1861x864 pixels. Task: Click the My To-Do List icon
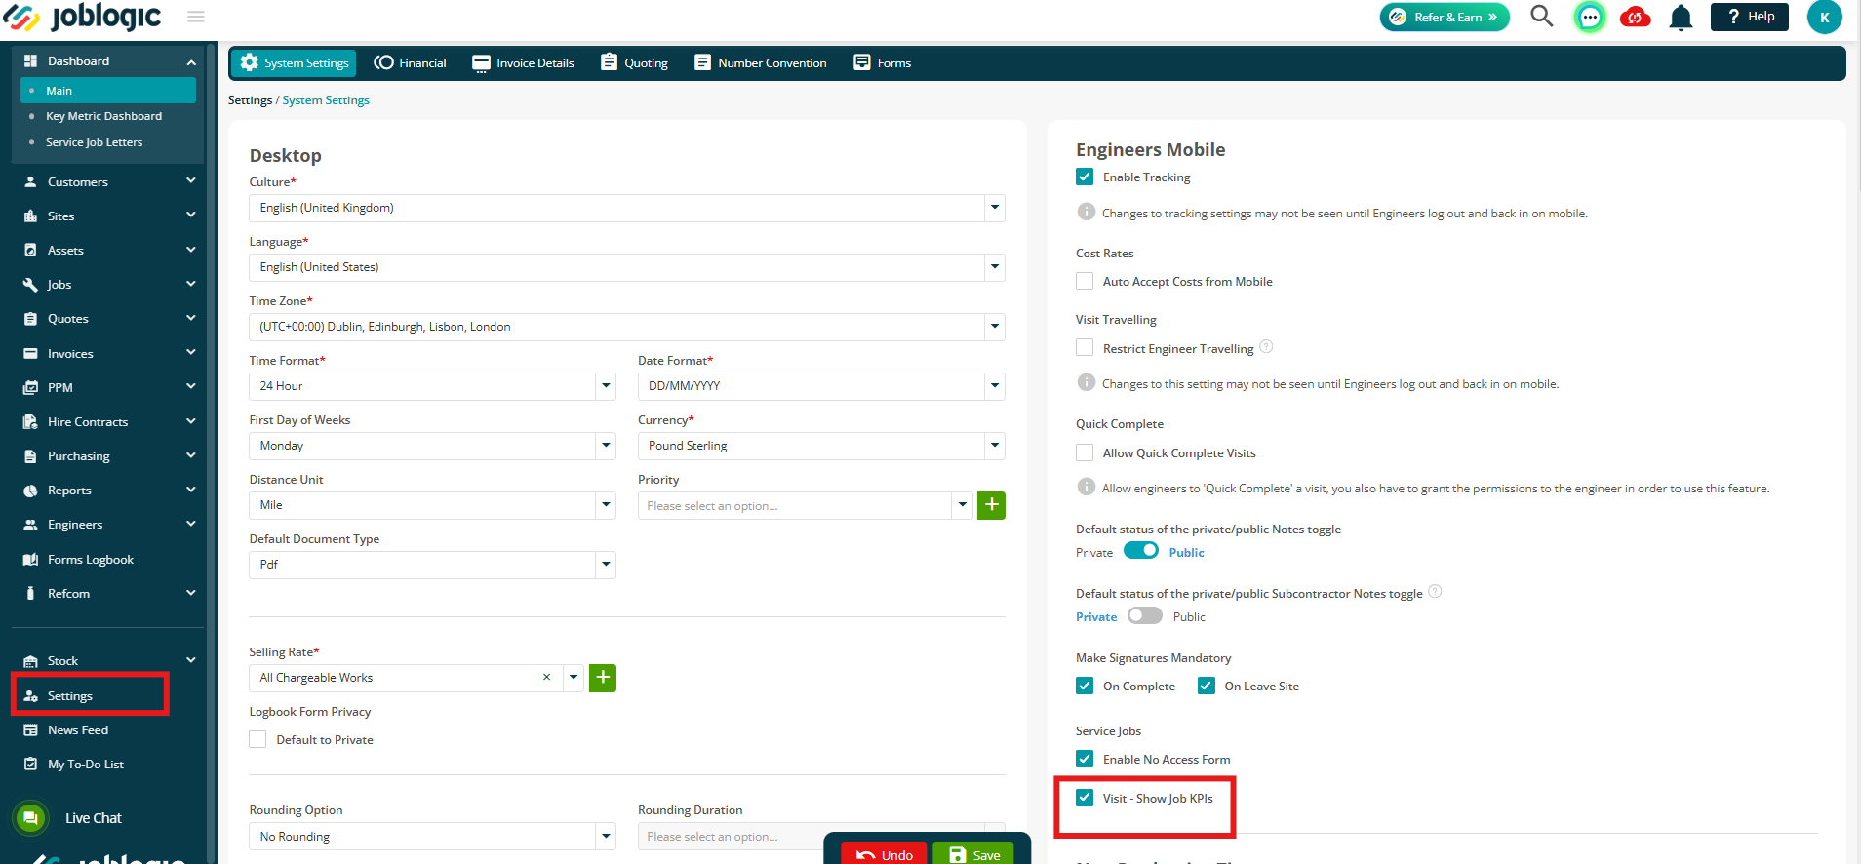[30, 765]
